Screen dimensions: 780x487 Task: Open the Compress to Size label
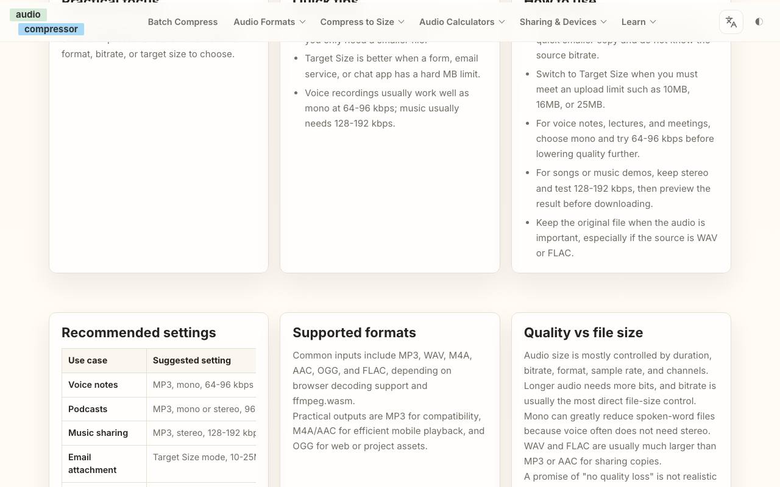[357, 22]
